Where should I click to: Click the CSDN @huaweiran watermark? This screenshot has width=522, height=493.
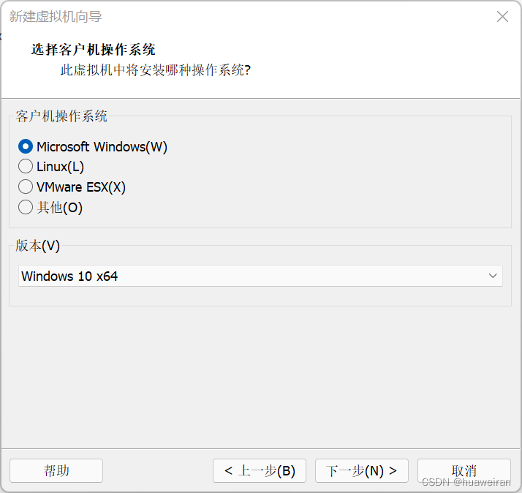466,483
